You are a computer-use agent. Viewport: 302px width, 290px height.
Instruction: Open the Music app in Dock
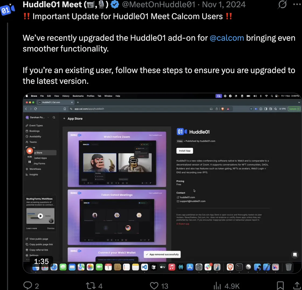tap(171, 267)
